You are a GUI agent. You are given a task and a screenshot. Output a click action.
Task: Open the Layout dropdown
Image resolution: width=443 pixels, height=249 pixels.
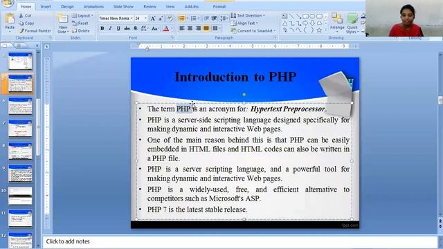tap(82, 15)
